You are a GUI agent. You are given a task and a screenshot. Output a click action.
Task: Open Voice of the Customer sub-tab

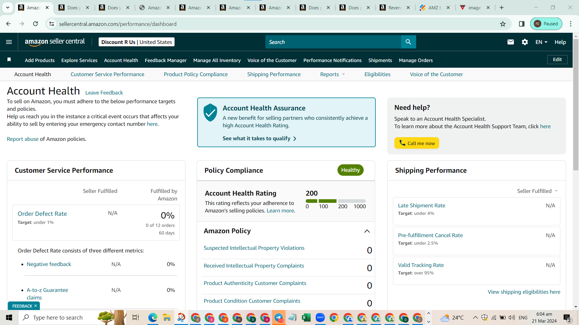(436, 74)
